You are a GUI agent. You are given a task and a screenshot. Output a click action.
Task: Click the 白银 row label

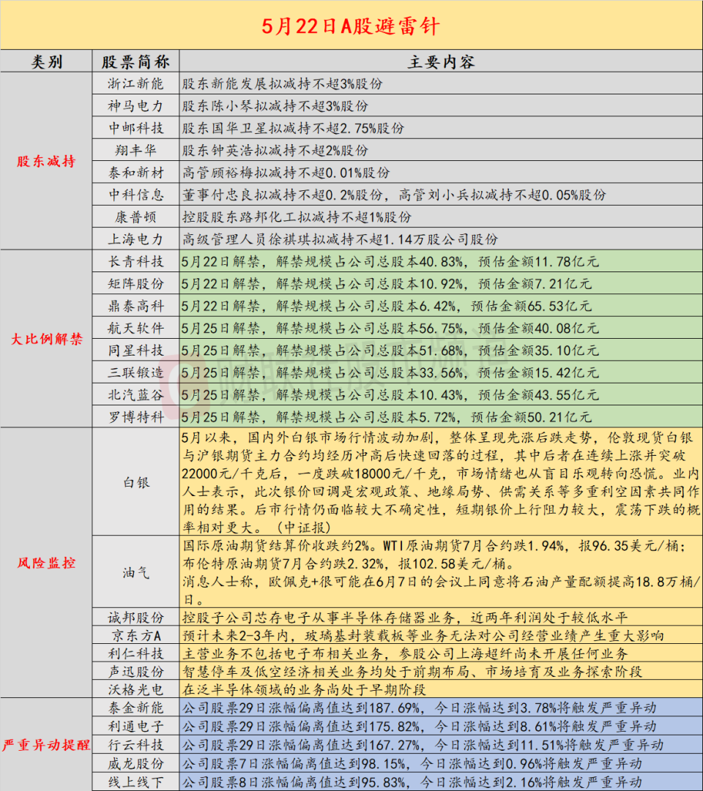pos(135,482)
